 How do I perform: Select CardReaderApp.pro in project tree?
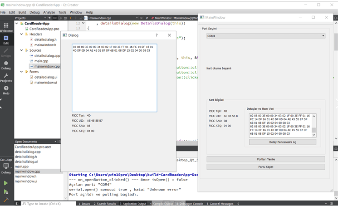coord(44,29)
